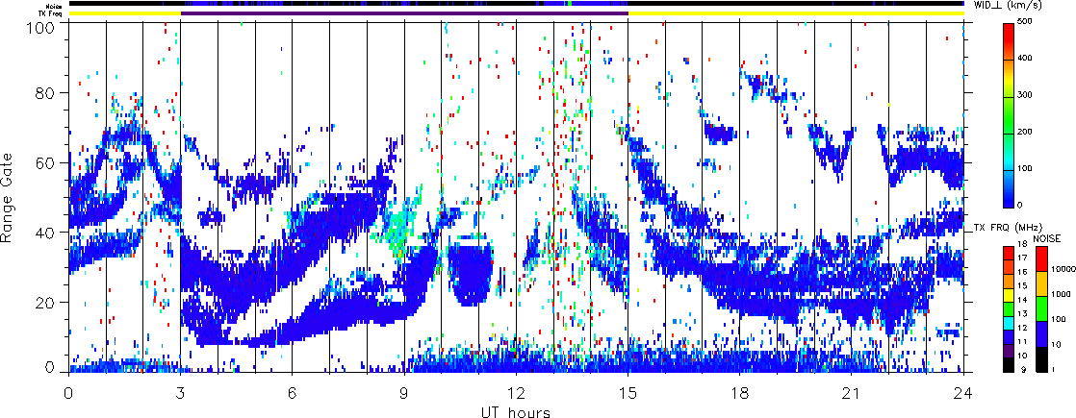The height and width of the screenshot is (418, 1076).
Task: Click the purple section of the TX Freq strip
Action: pyautogui.click(x=404, y=12)
